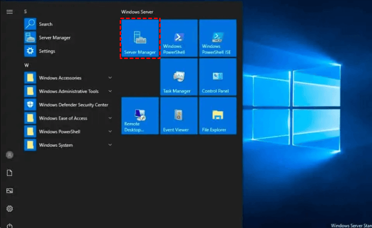Open the hamburger menu at top of Start
This screenshot has width=372, height=228.
pos(9,12)
